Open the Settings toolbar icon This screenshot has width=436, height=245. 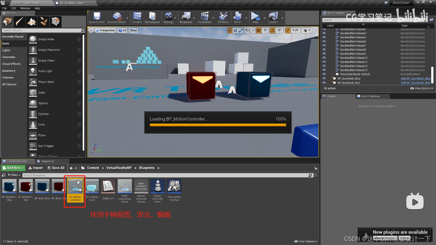pyautogui.click(x=168, y=18)
